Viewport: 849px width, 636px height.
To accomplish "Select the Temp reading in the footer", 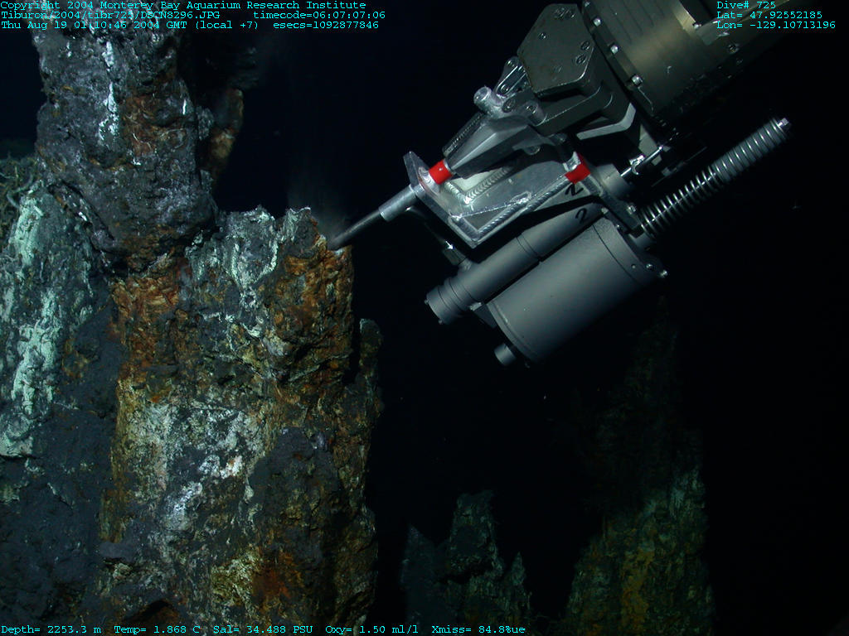I will tap(158, 629).
